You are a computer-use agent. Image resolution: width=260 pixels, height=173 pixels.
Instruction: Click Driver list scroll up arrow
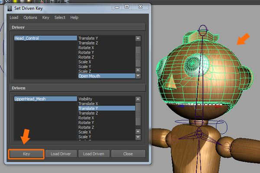pos(138,38)
